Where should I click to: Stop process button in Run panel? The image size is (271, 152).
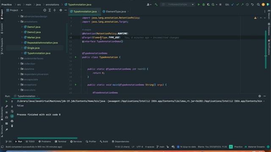pyautogui.click(x=7, y=112)
